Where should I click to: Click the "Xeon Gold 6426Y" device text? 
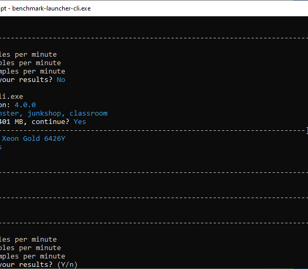tap(34, 139)
